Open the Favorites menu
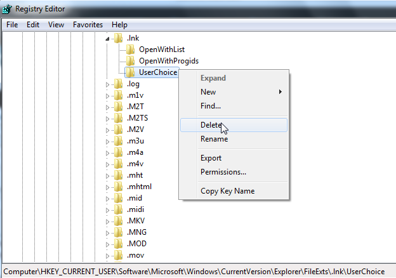 point(88,25)
